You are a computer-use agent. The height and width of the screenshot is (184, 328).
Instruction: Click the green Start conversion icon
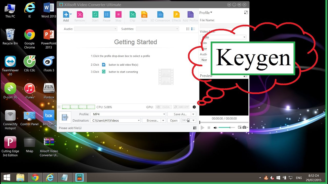point(95,14)
